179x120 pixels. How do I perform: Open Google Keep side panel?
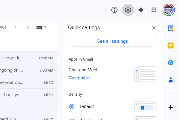coord(171,46)
